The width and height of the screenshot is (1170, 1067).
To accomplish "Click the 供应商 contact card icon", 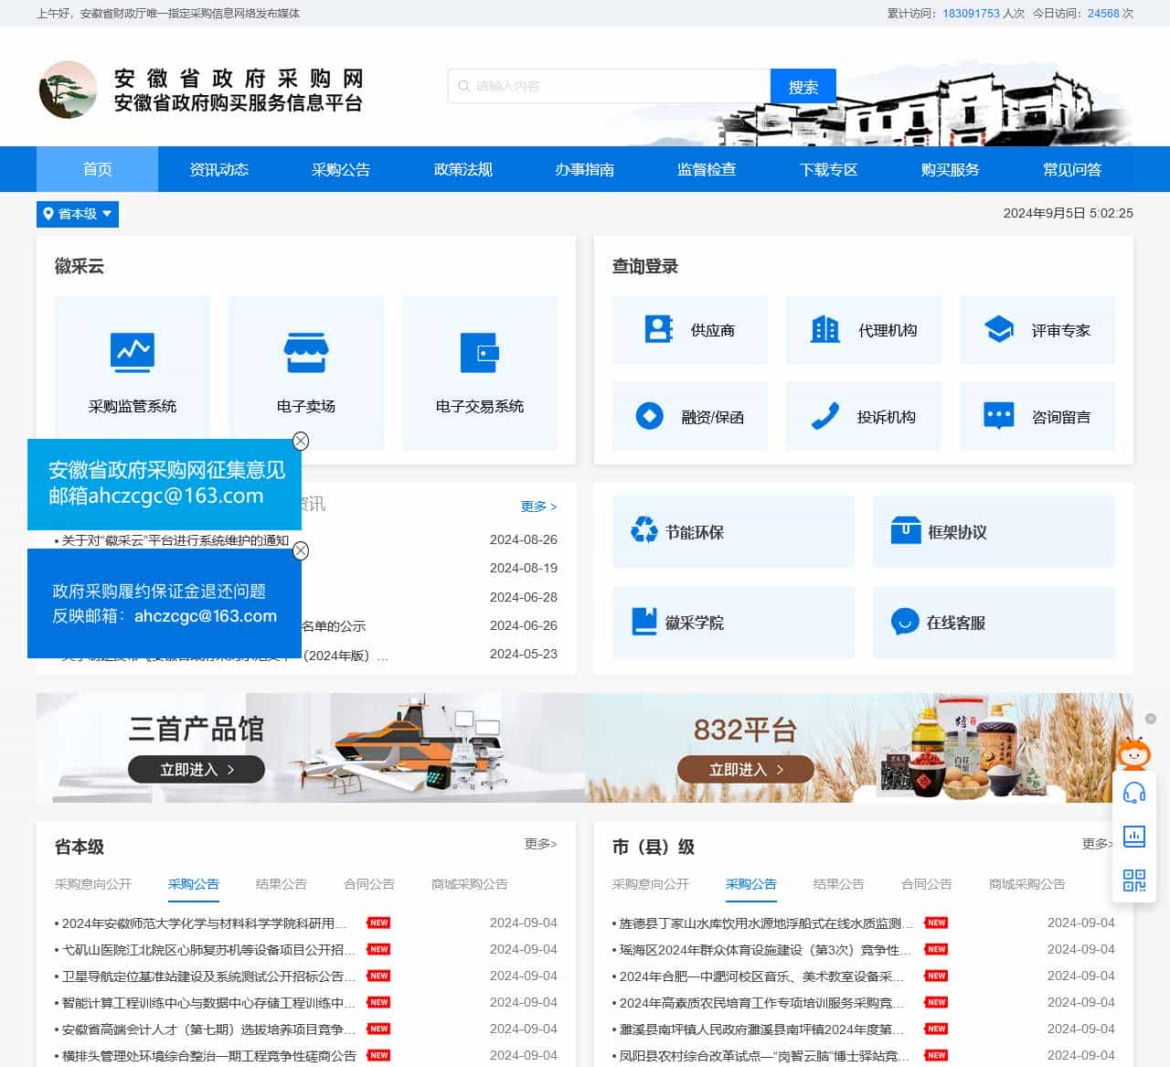I will click(x=658, y=329).
